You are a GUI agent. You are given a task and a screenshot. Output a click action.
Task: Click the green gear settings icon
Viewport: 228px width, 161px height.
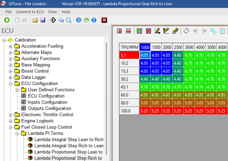point(87,20)
